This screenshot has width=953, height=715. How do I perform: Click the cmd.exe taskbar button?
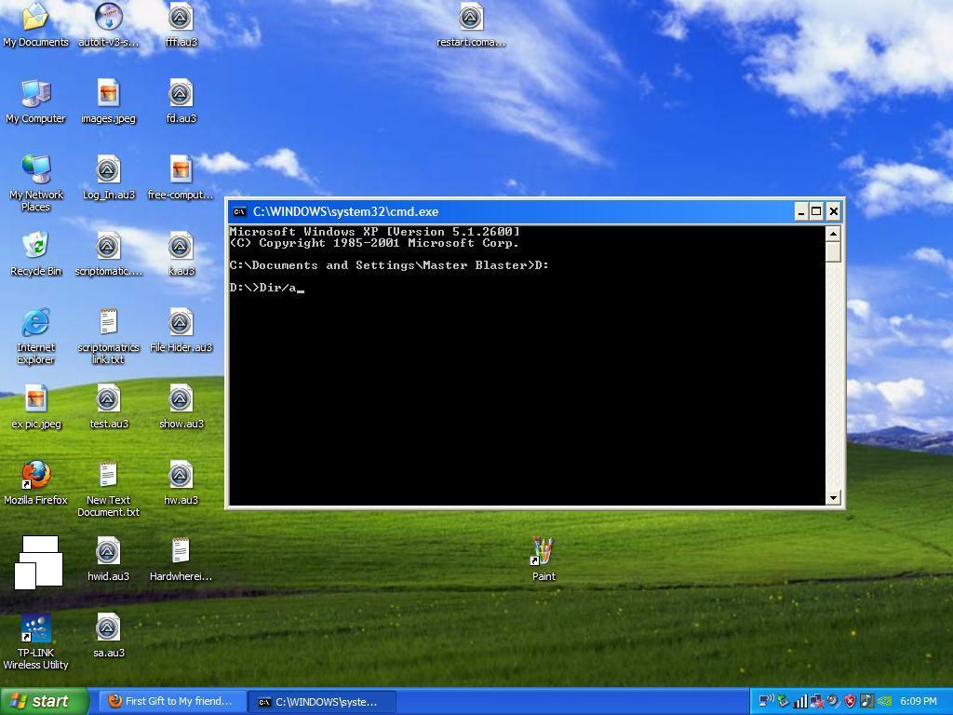323,702
